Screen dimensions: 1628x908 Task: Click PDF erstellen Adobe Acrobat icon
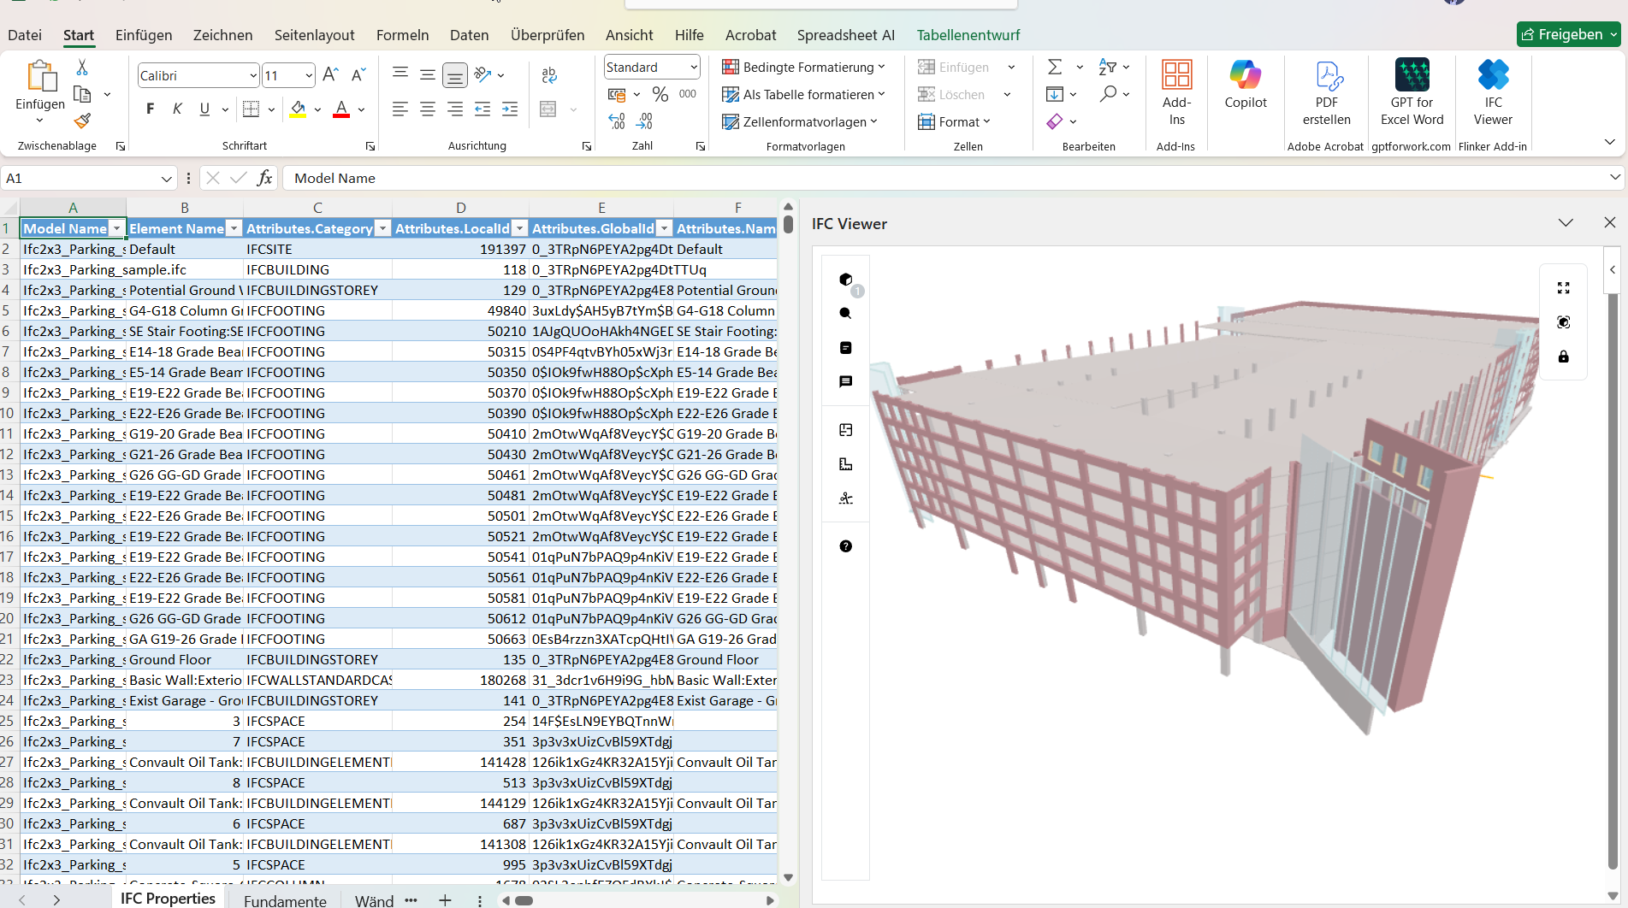[1327, 92]
